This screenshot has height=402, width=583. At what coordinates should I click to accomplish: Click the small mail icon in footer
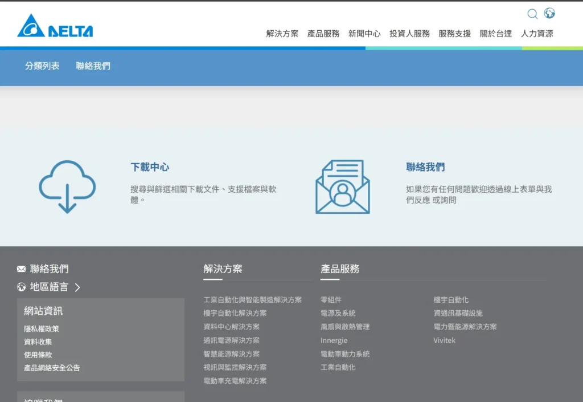click(x=22, y=269)
